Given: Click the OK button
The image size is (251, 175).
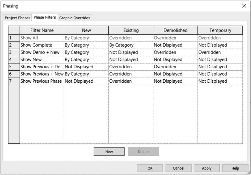Looking at the screenshot, I should [x=150, y=168].
